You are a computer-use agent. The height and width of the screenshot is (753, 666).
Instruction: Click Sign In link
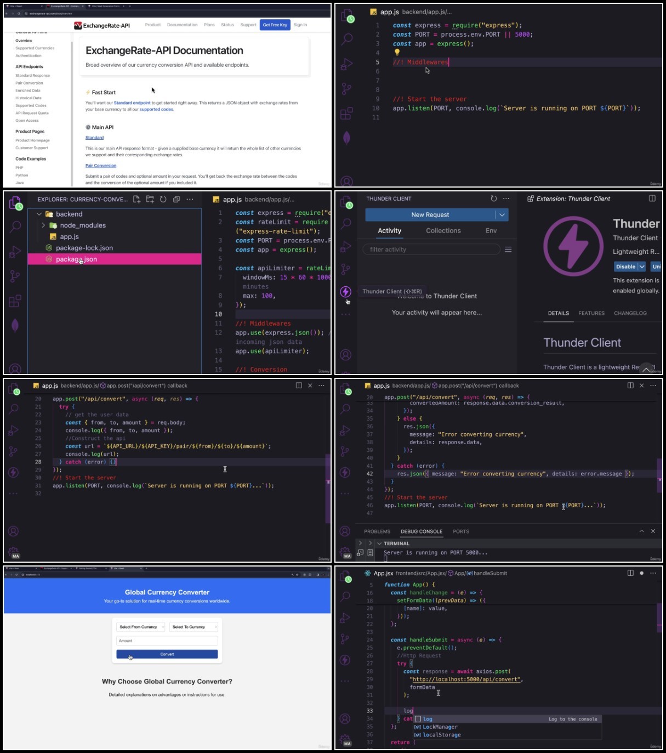click(x=300, y=25)
